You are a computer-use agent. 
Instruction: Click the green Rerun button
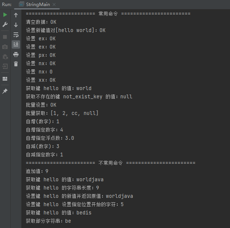pyautogui.click(x=5, y=15)
